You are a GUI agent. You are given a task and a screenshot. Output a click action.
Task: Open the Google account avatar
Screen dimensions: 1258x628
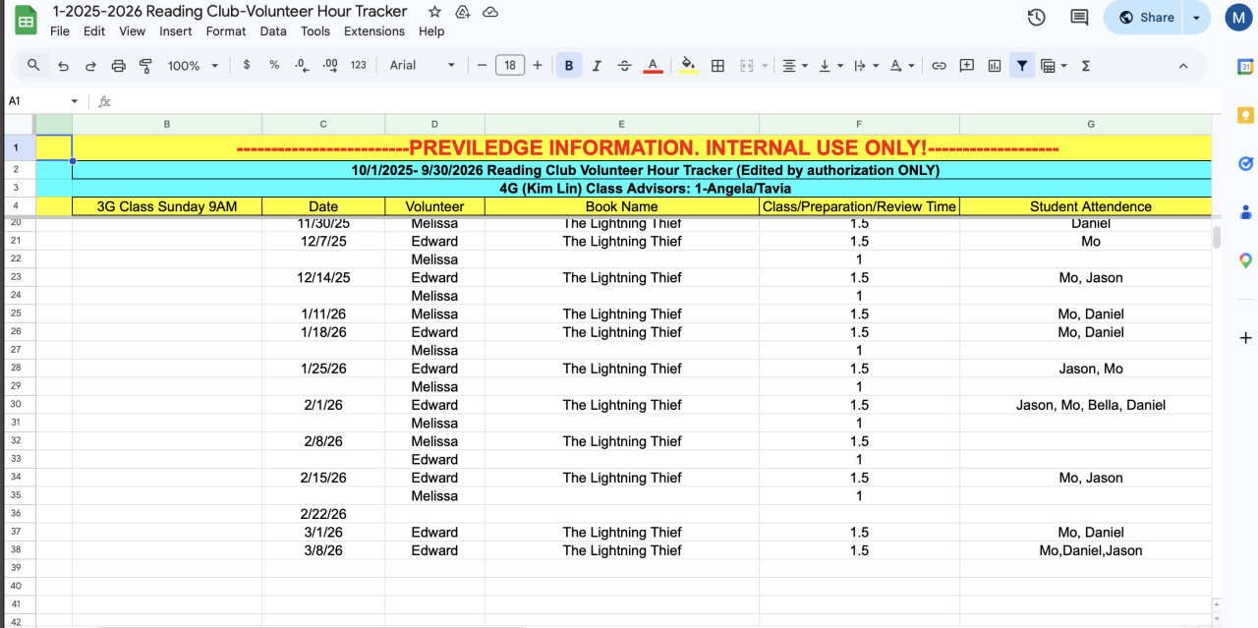tap(1238, 18)
